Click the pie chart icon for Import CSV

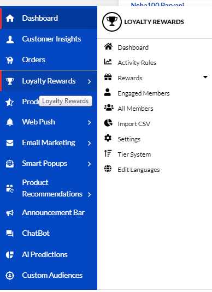[x=108, y=123]
